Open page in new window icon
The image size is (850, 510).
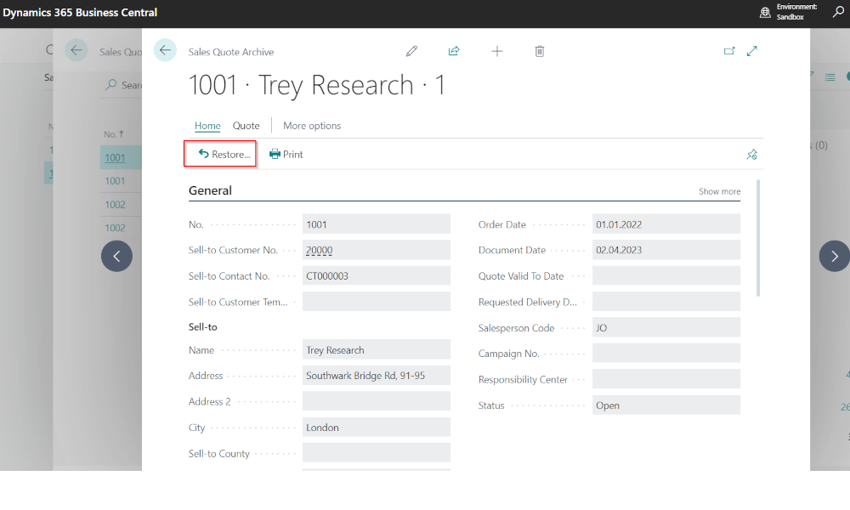[x=729, y=51]
